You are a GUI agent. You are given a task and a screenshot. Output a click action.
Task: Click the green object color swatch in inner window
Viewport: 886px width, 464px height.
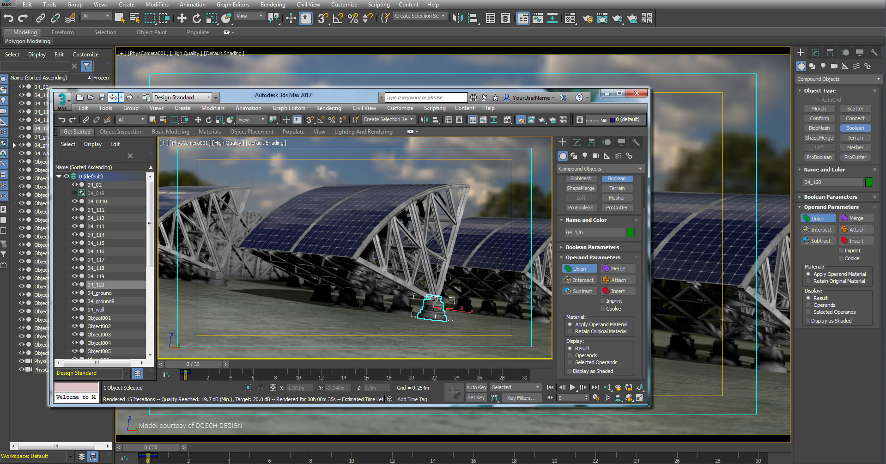tap(631, 232)
